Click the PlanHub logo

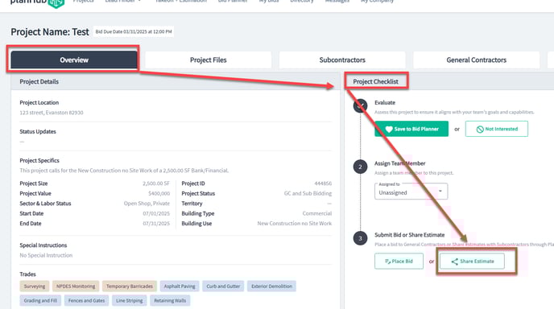click(38, 3)
